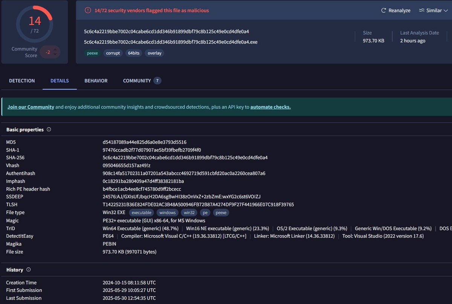Click MD5 value d54187089a44e825d6a0e8e3793d5516
This screenshot has width=452, height=304.
tap(145, 142)
